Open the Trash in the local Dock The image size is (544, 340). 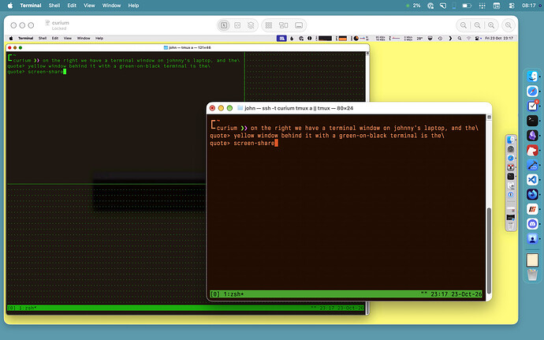point(532,275)
